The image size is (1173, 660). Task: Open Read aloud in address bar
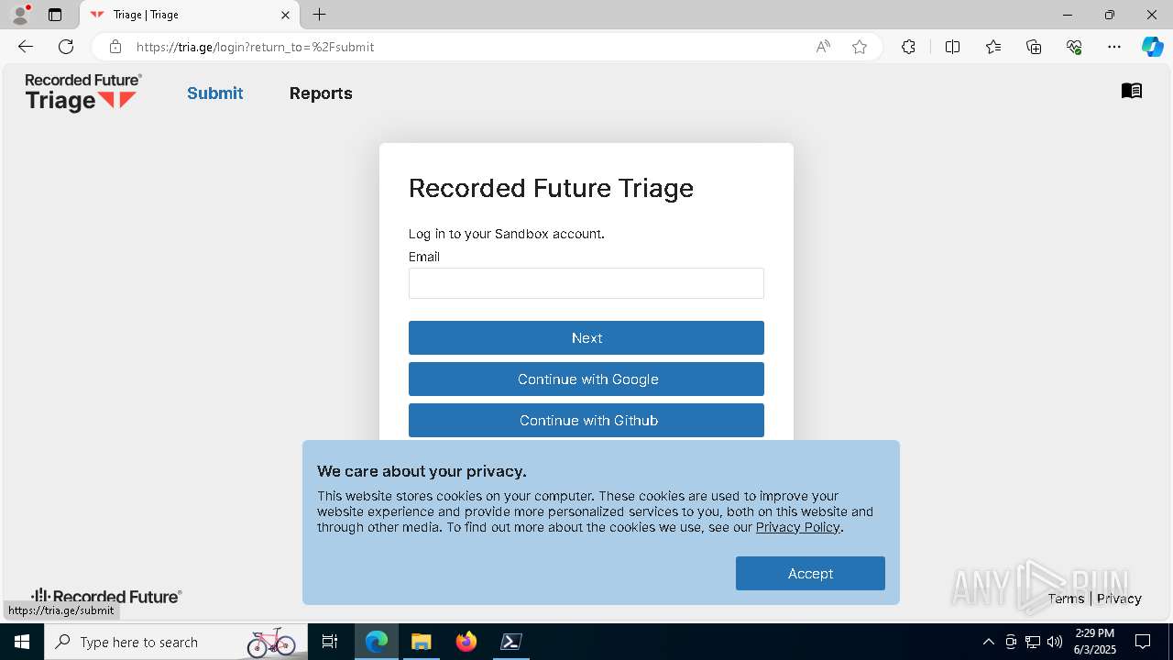pyautogui.click(x=823, y=47)
